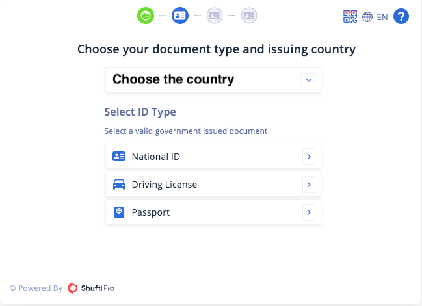Click the Driving License car icon
Viewport: 422px width, 306px height.
pyautogui.click(x=119, y=185)
